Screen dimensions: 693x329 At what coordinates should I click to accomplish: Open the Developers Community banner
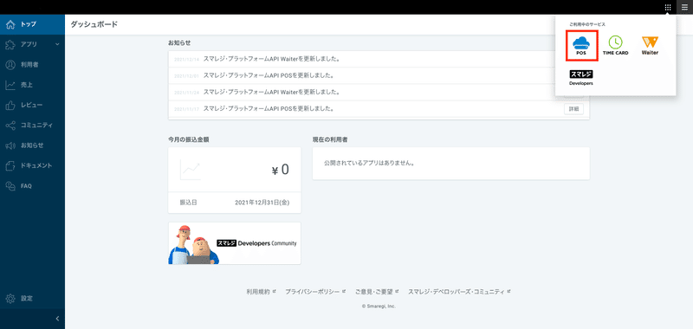(x=235, y=243)
